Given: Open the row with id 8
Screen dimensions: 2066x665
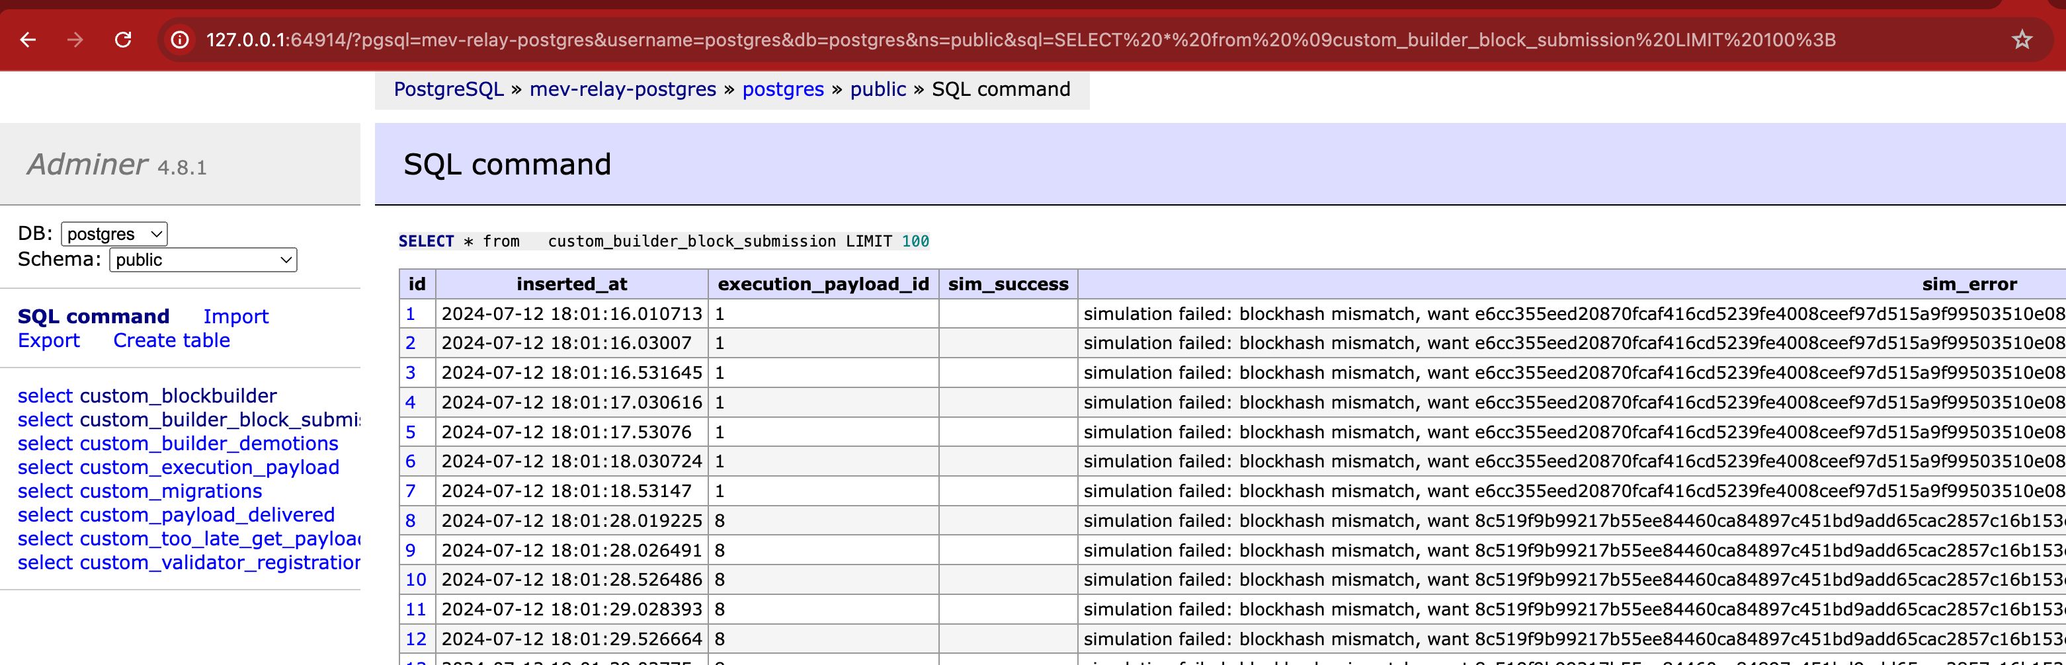Looking at the screenshot, I should click(411, 521).
